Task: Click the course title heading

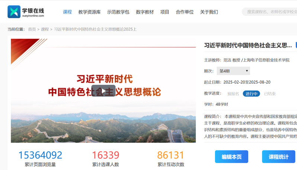Action: pyautogui.click(x=248, y=45)
